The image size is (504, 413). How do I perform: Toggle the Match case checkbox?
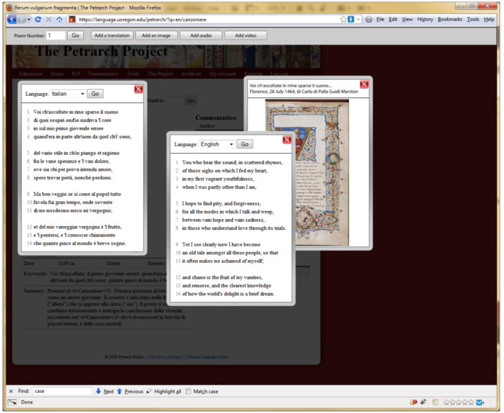pyautogui.click(x=188, y=391)
